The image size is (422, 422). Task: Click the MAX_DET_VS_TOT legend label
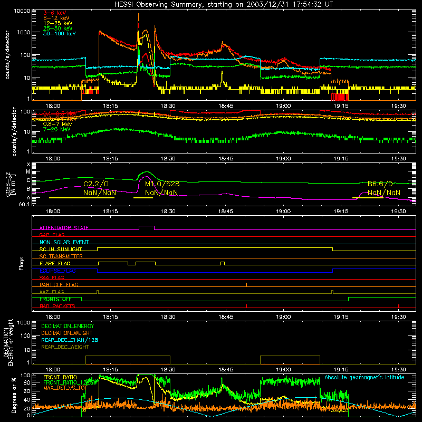[65, 388]
